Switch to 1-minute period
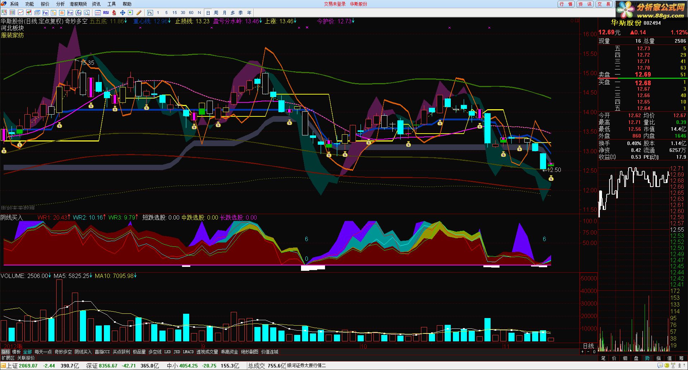 click(158, 13)
